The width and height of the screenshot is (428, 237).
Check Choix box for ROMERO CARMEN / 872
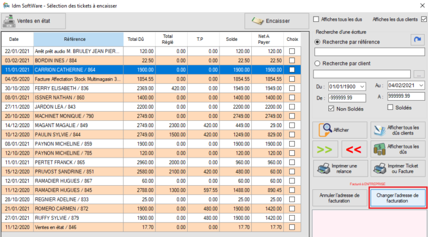292,209
